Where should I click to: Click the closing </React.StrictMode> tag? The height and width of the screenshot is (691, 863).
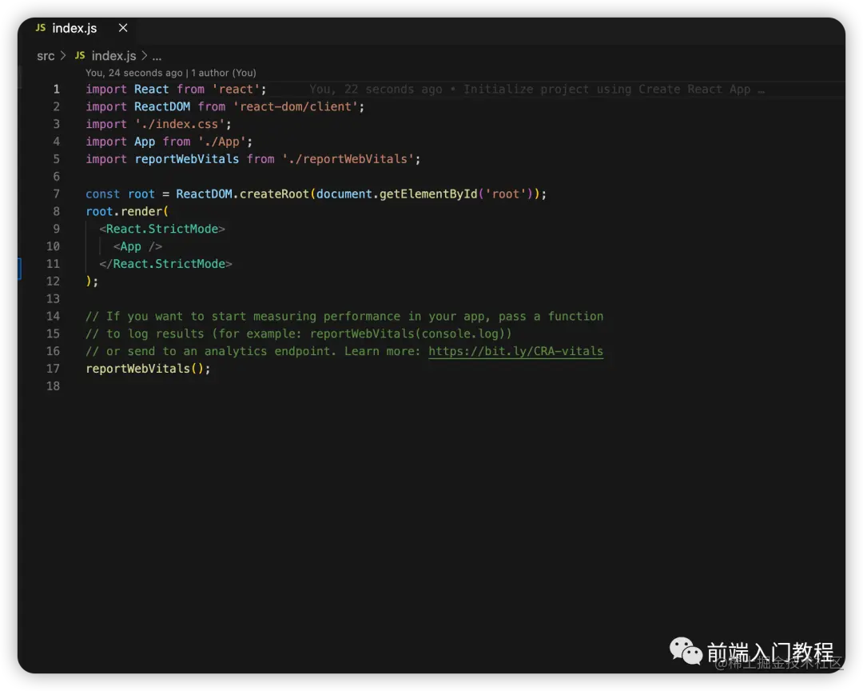click(x=165, y=264)
